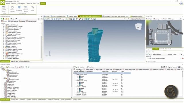Open 3D Settings in the ribbon
This screenshot has height=103, width=184.
click(19, 9)
